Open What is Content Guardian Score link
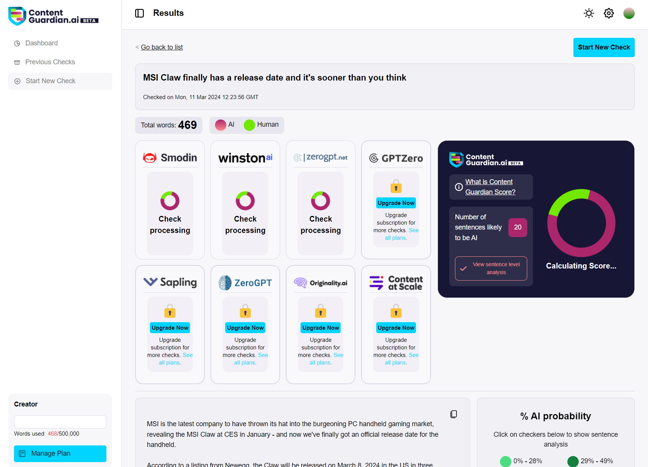This screenshot has height=467, width=648. coord(490,187)
